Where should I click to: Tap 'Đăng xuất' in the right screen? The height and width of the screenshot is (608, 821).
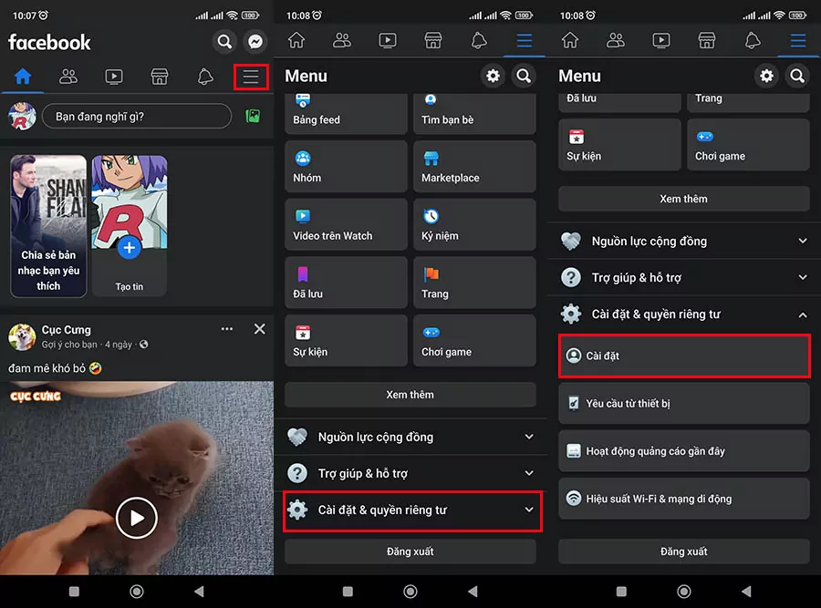click(684, 551)
